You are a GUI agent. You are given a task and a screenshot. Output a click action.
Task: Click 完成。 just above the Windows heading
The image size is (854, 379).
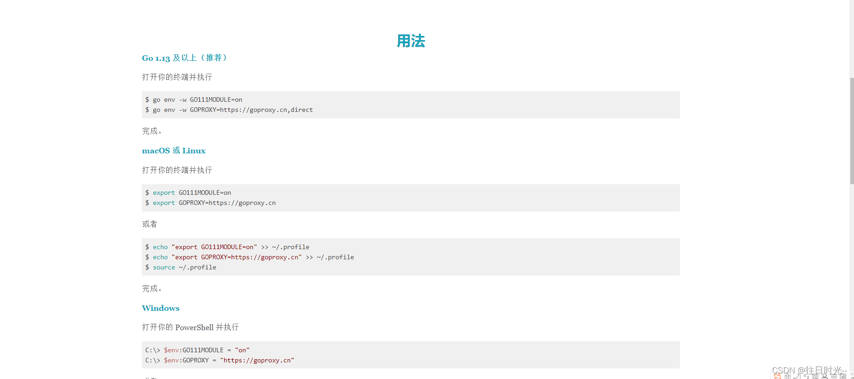click(152, 289)
